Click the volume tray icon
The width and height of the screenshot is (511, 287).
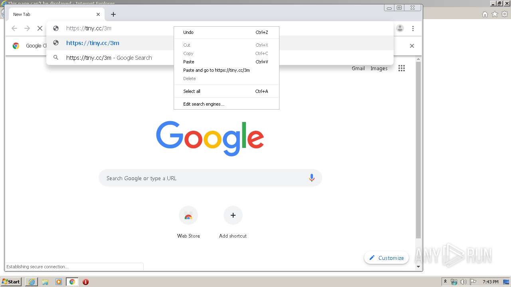pyautogui.click(x=463, y=282)
